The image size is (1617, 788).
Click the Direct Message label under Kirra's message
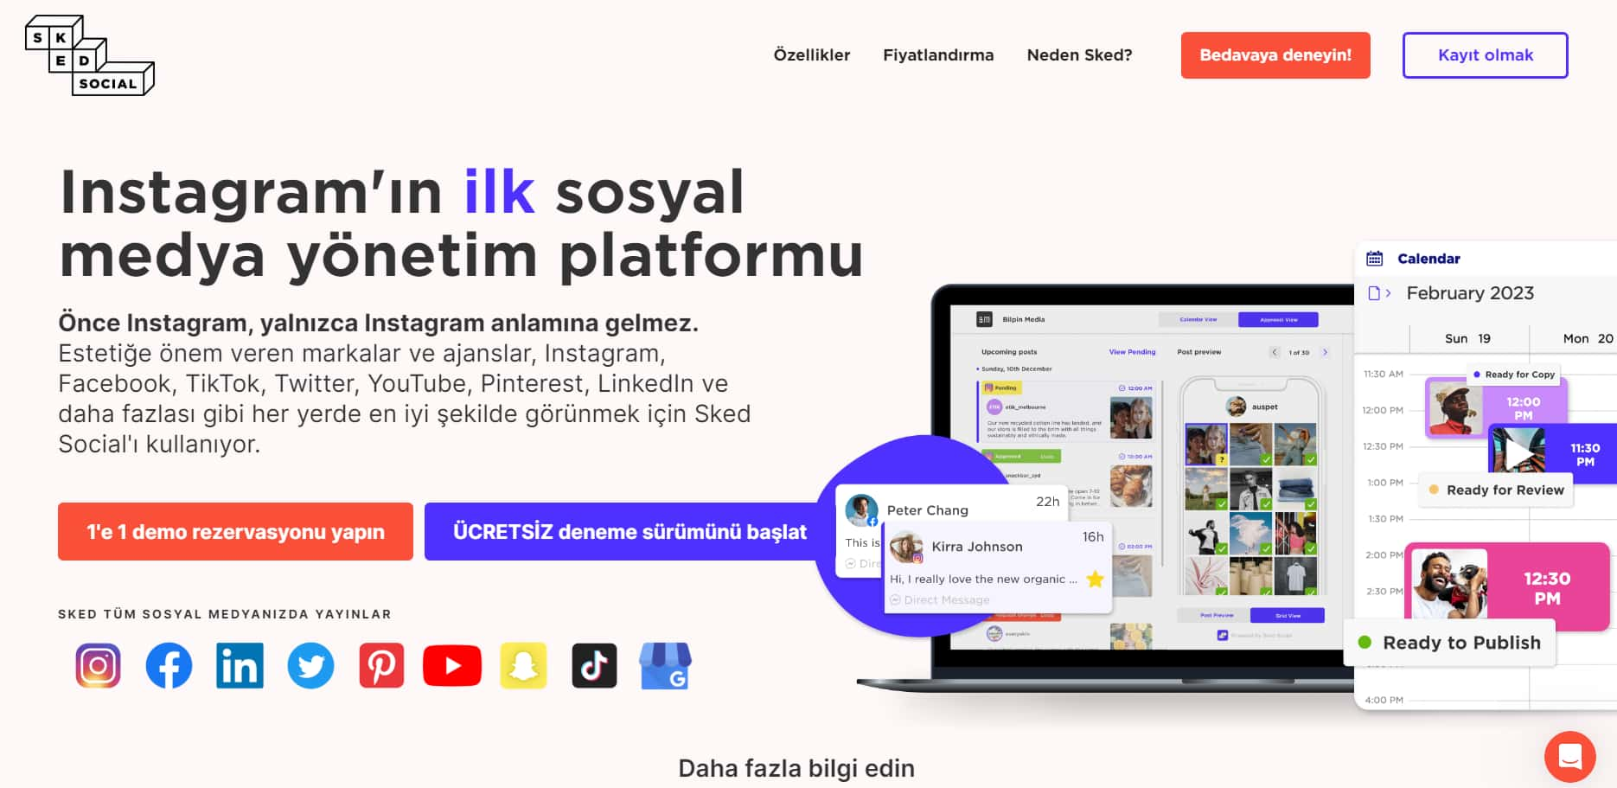click(946, 600)
